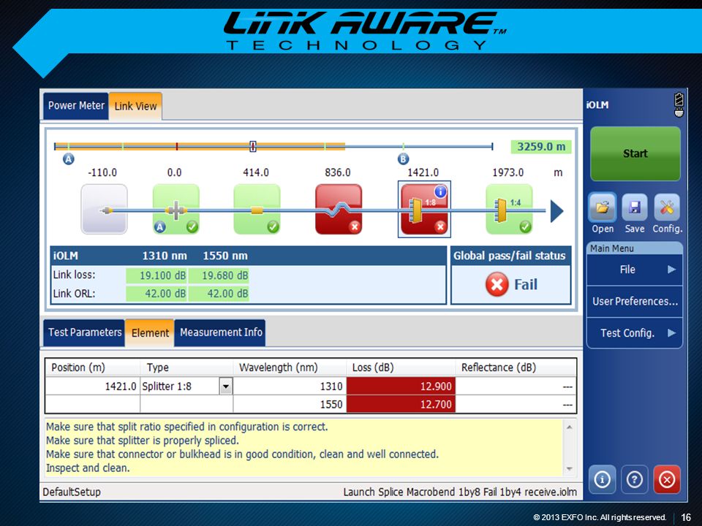Click the Wavelength (nm) column header
Screen dimensions: 702x526
(x=290, y=367)
